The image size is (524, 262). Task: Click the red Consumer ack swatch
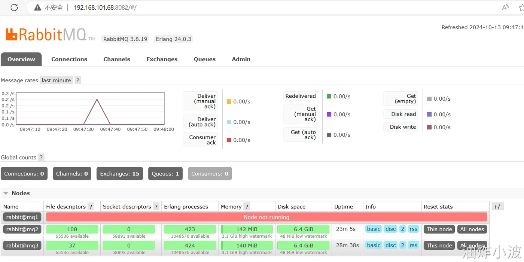click(229, 140)
